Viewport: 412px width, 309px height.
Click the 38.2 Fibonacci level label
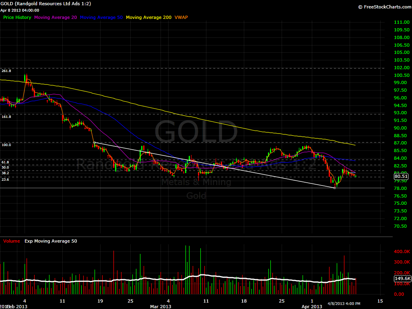[5, 173]
